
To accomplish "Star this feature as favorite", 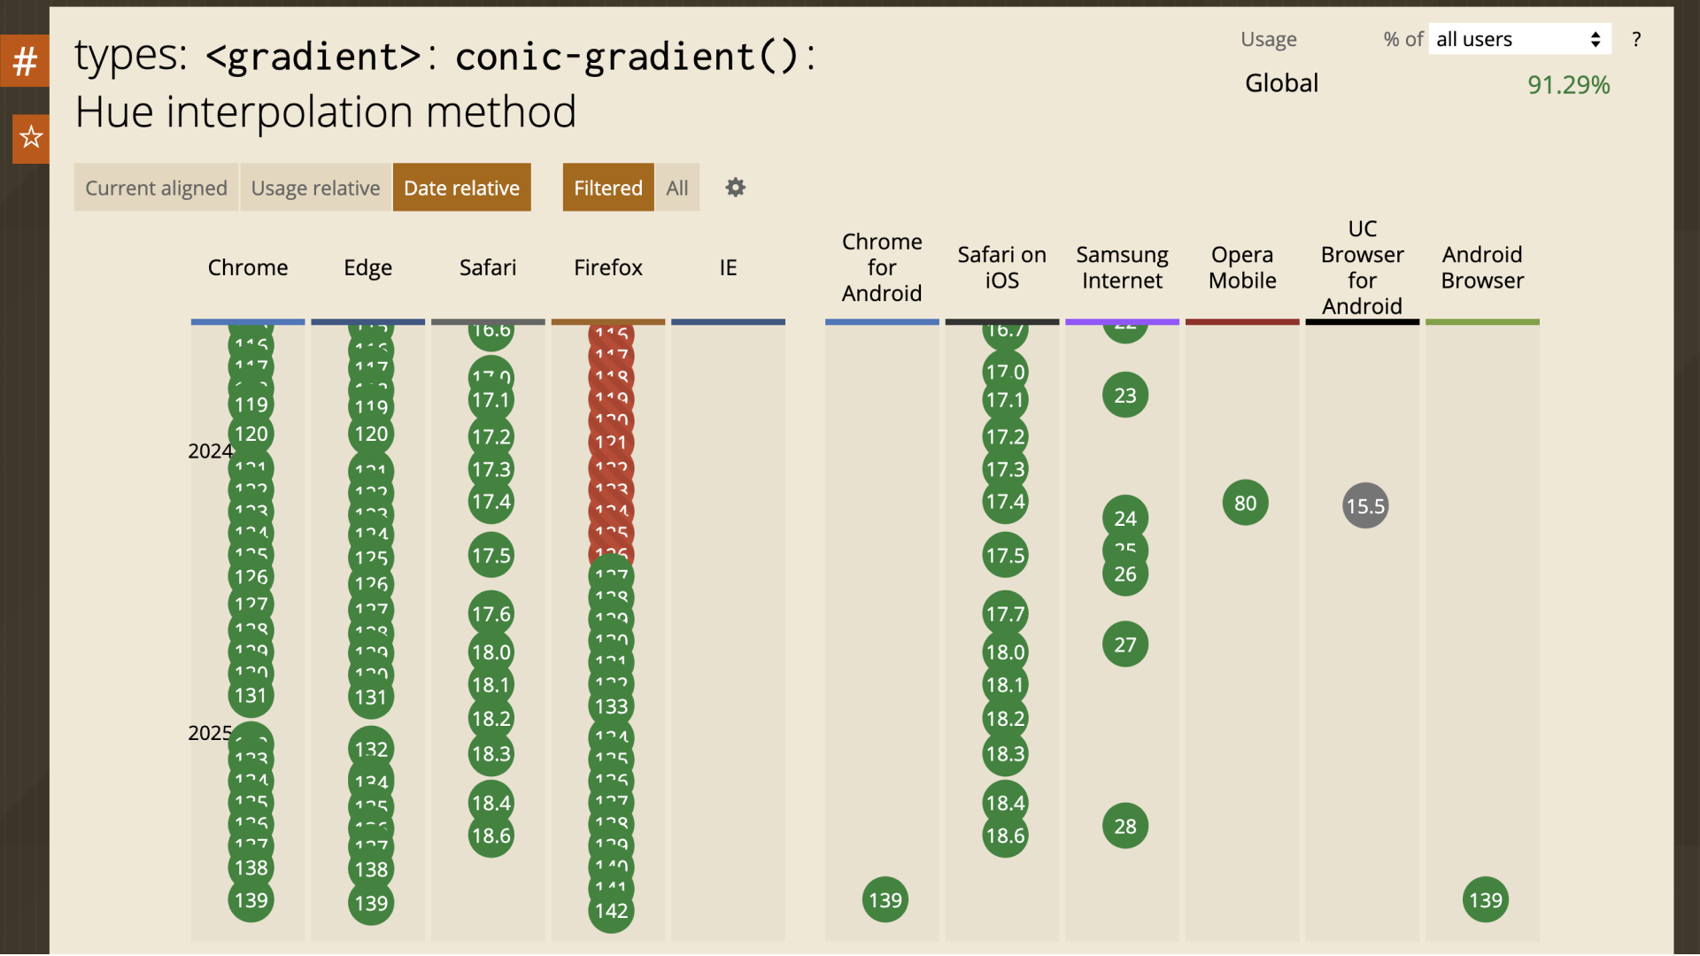I will click(31, 138).
